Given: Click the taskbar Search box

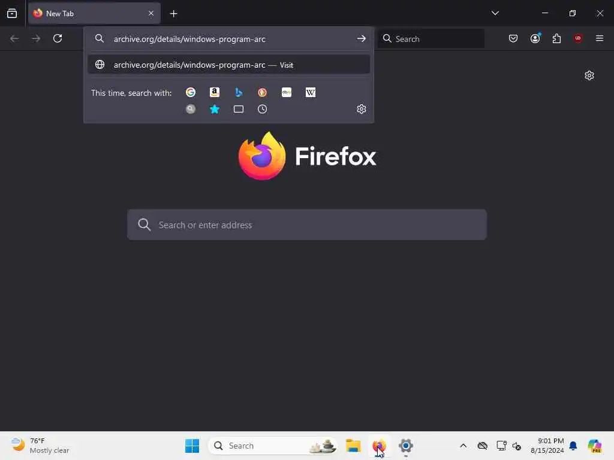Looking at the screenshot, I should [273, 446].
